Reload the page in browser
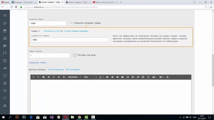 [x=12, y=7]
